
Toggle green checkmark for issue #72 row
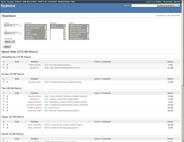pos(3,65)
